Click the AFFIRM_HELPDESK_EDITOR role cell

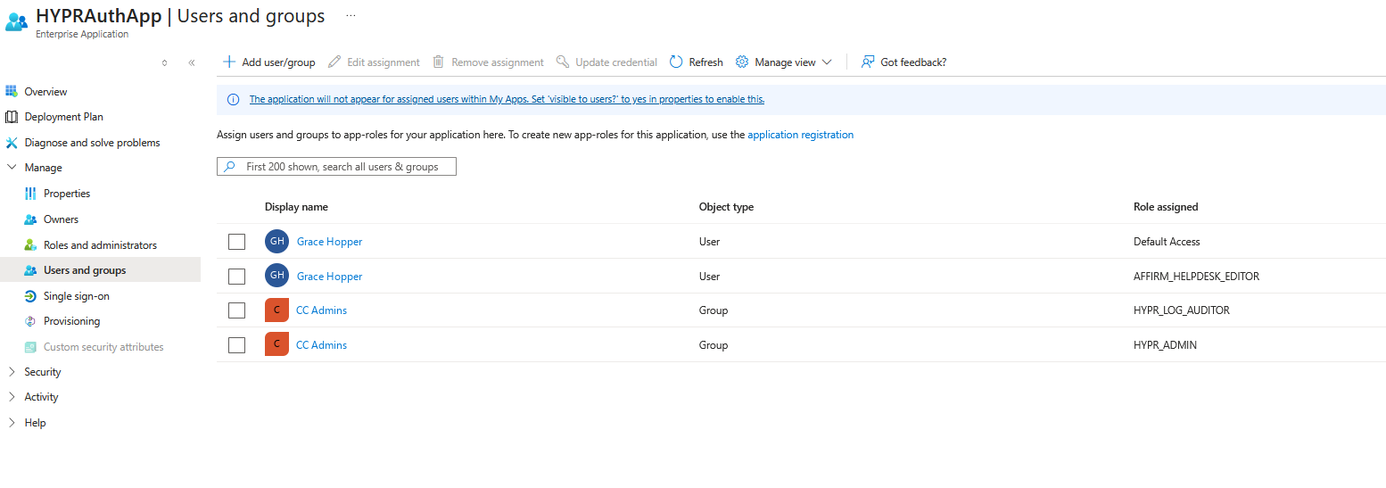[x=1196, y=277]
